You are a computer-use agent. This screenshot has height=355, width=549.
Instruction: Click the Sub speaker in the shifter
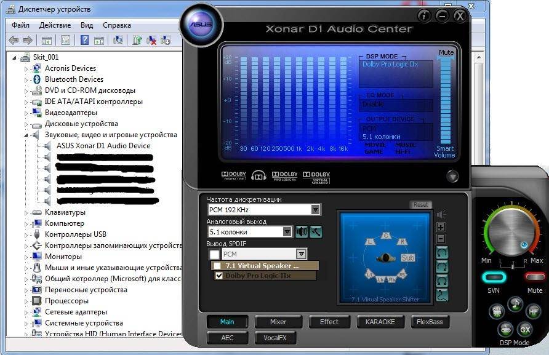point(407,258)
